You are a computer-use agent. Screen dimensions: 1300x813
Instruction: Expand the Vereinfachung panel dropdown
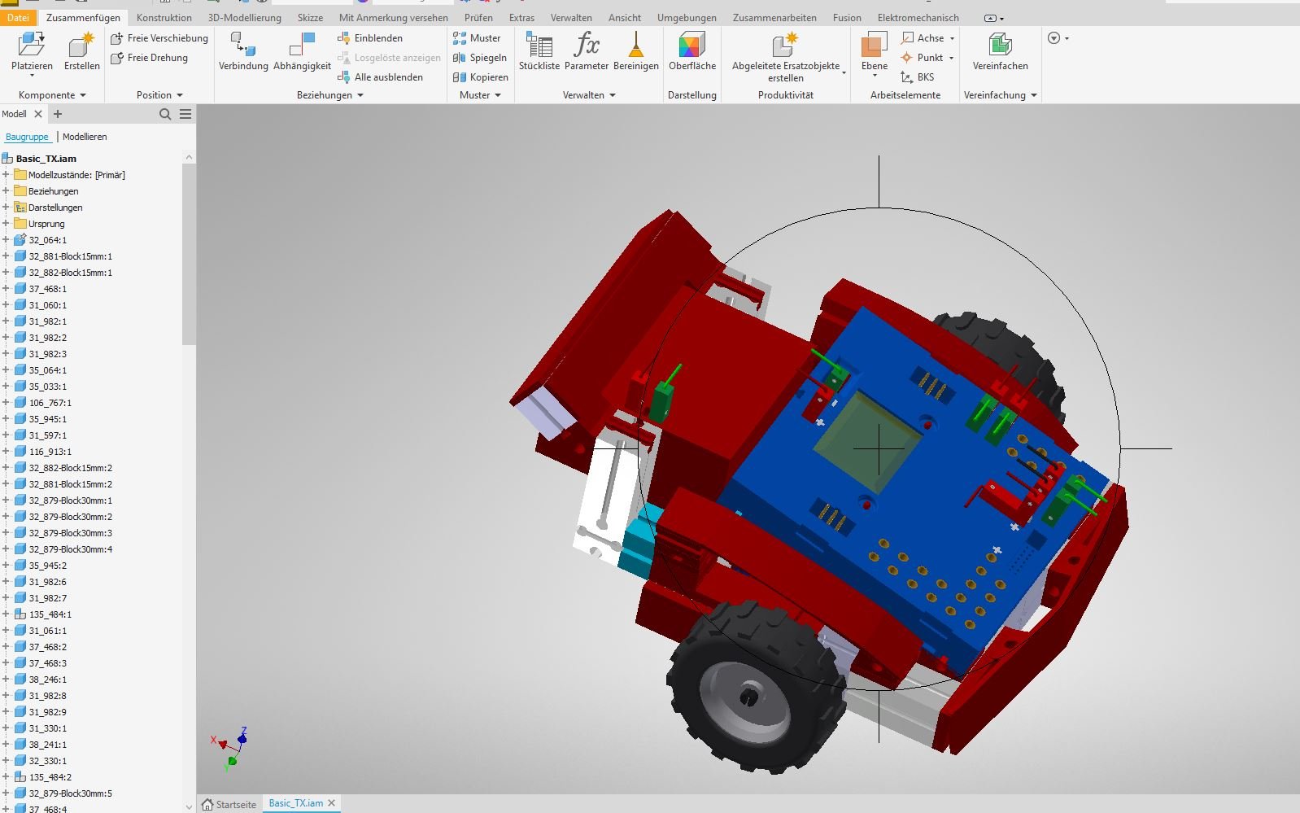coord(1034,95)
